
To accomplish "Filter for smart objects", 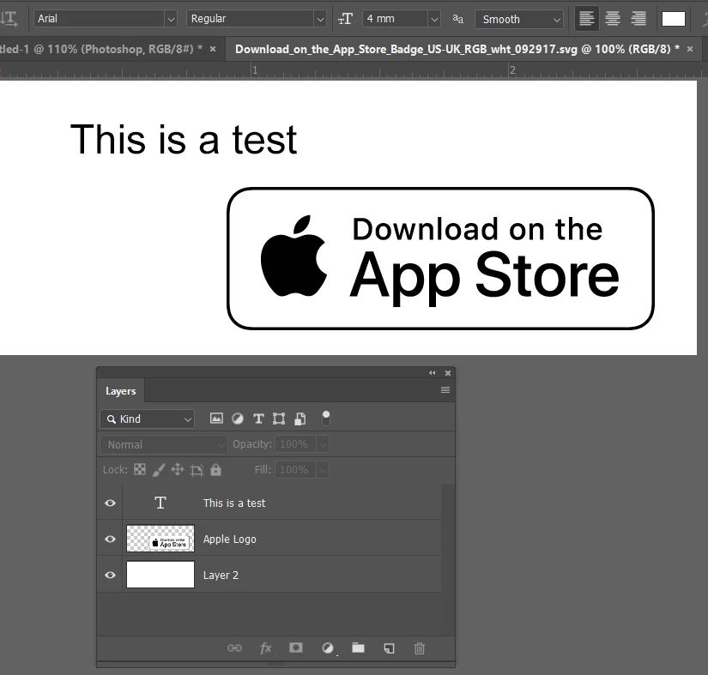I will click(x=300, y=419).
